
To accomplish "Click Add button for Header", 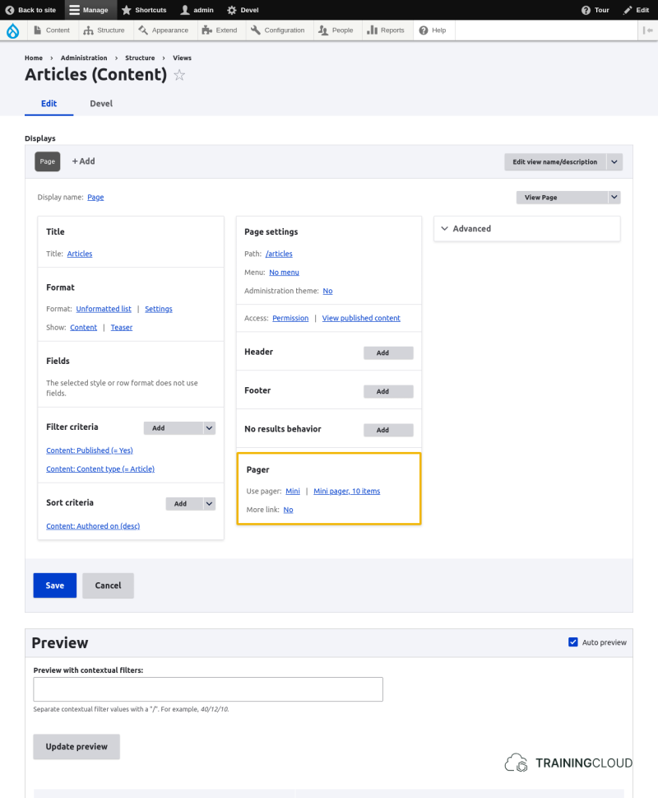I will (388, 352).
